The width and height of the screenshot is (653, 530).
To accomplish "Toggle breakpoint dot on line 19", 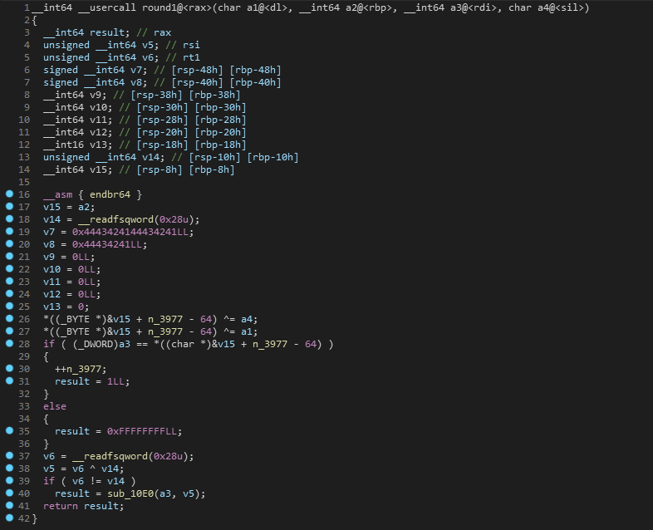I will (x=10, y=231).
